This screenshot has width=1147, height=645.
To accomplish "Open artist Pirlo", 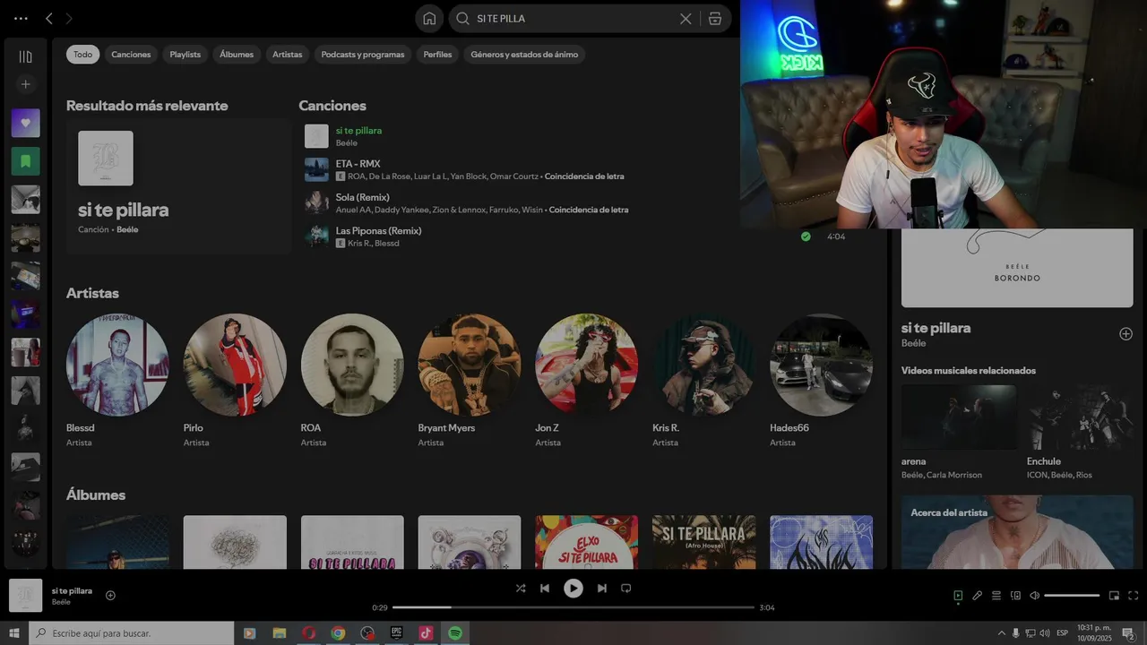I will [x=235, y=365].
